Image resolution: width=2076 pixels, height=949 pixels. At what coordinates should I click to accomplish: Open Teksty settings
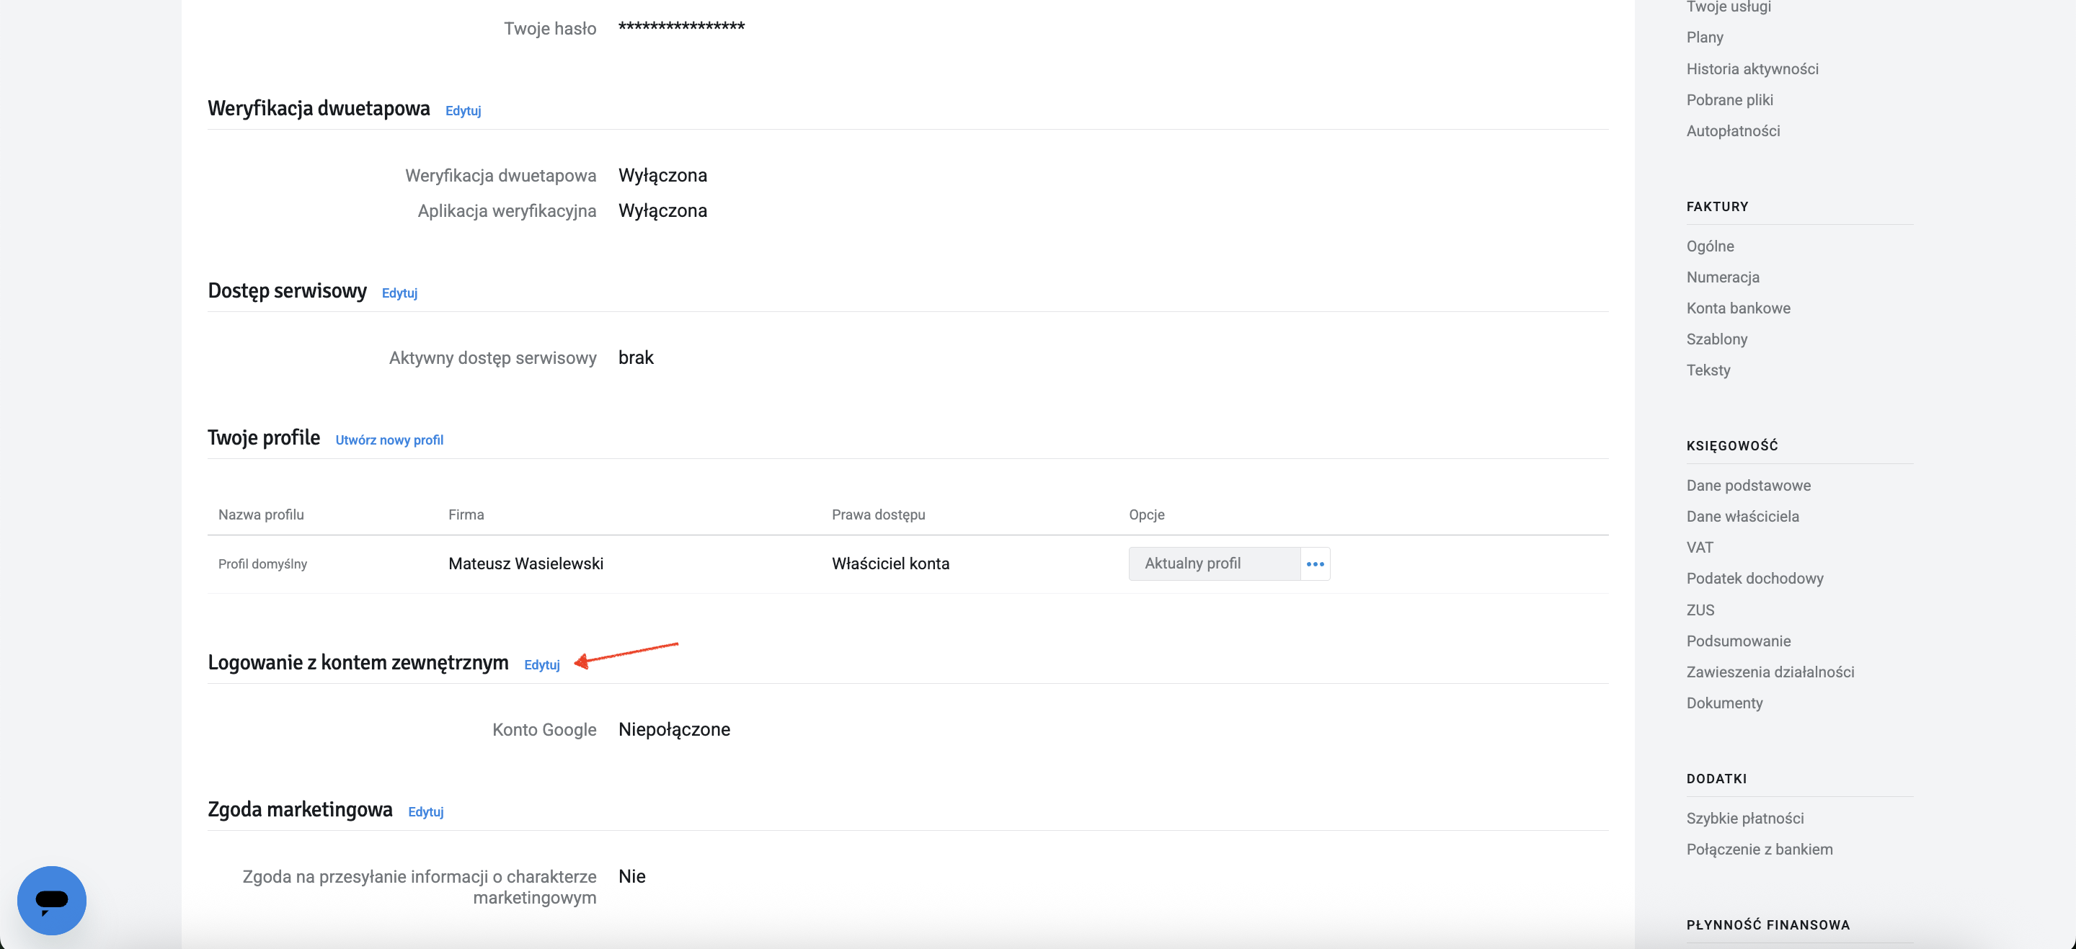tap(1708, 370)
